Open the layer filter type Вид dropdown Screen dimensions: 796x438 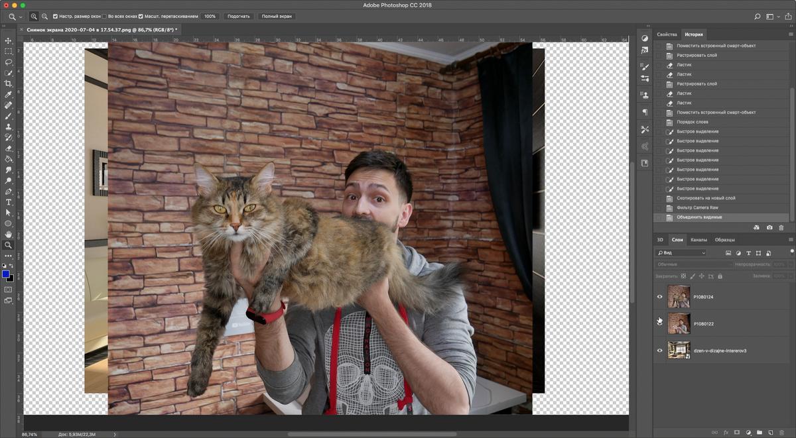[681, 253]
